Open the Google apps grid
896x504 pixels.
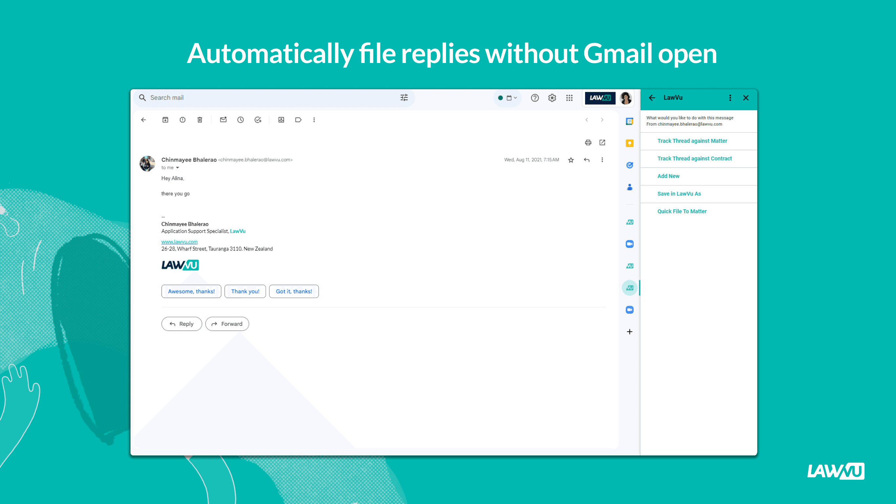(569, 98)
